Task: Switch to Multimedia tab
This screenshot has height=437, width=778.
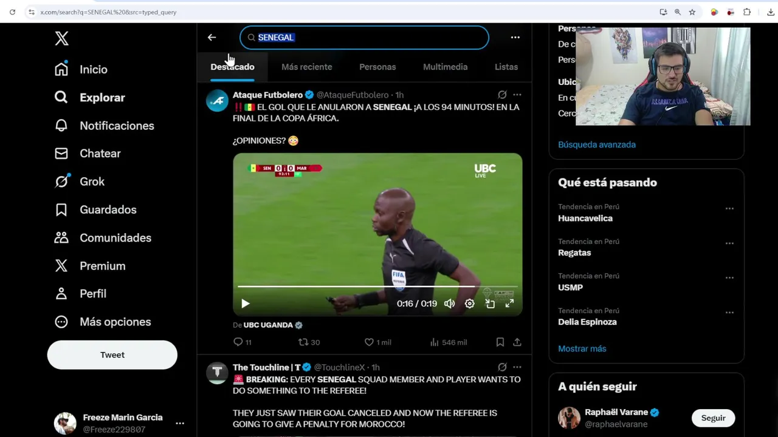Action: (x=446, y=67)
